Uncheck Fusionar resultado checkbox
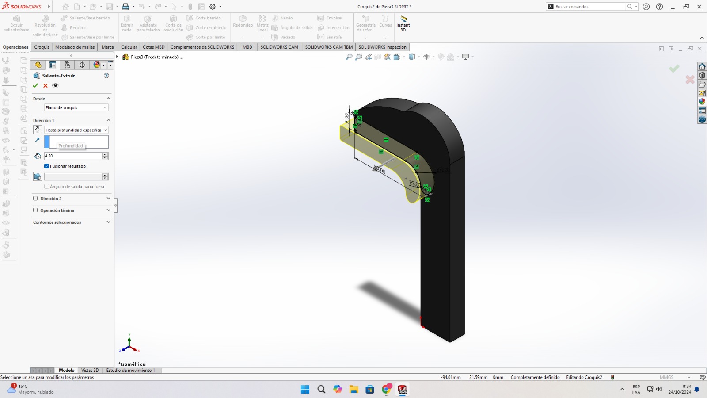 46,166
